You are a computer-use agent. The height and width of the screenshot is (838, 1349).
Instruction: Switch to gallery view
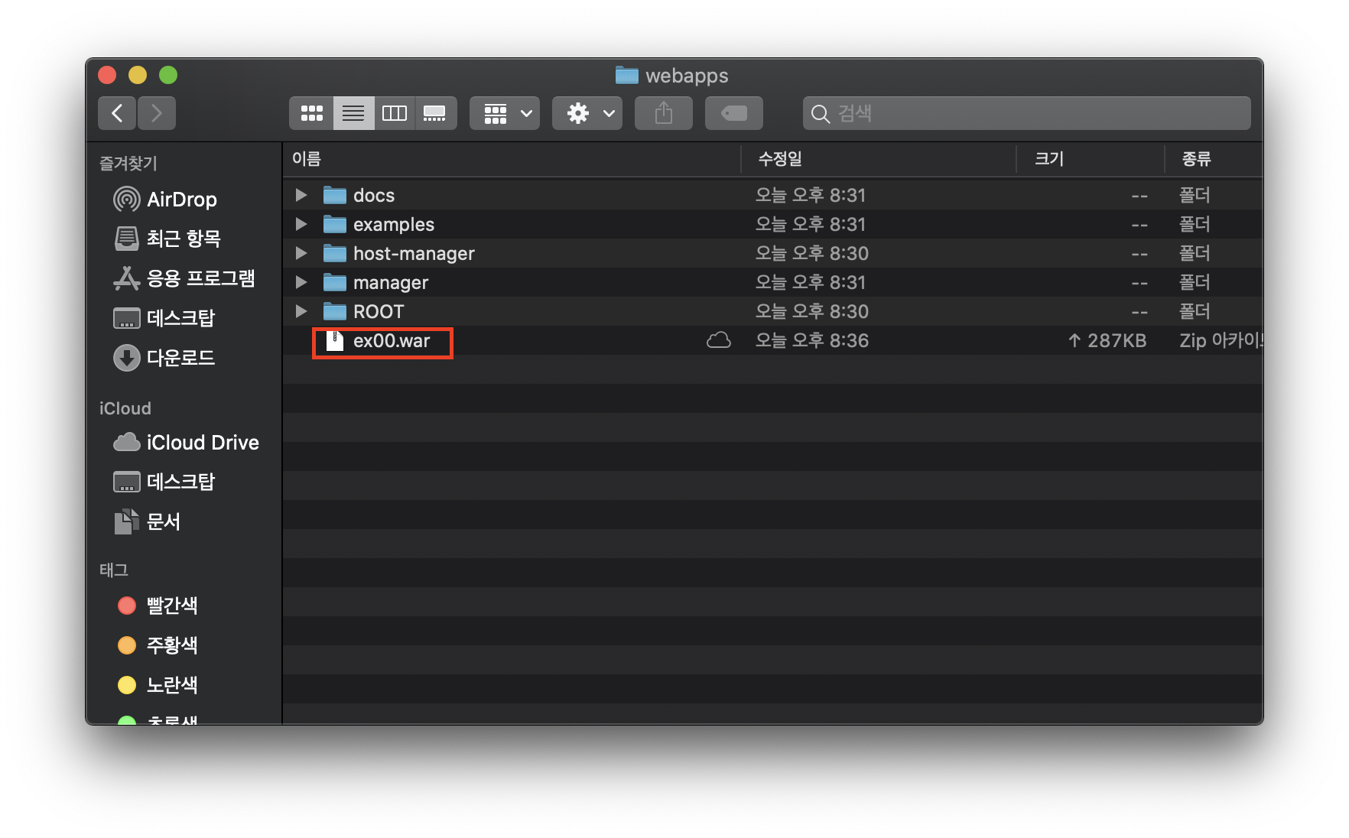435,113
